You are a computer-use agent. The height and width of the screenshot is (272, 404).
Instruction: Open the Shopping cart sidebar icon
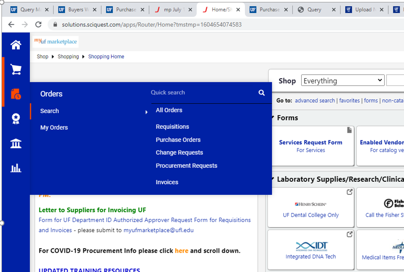pyautogui.click(x=16, y=70)
